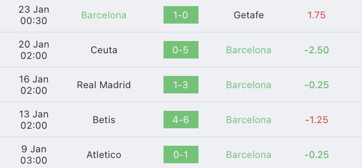The height and width of the screenshot is (168, 362).
Task: Click Barcelona in the Real Madrid row
Action: (249, 85)
